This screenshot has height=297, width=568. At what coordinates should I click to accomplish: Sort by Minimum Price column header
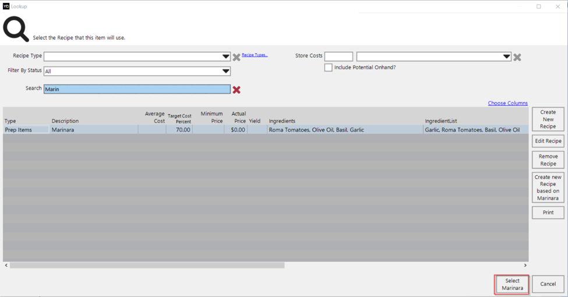(211, 118)
